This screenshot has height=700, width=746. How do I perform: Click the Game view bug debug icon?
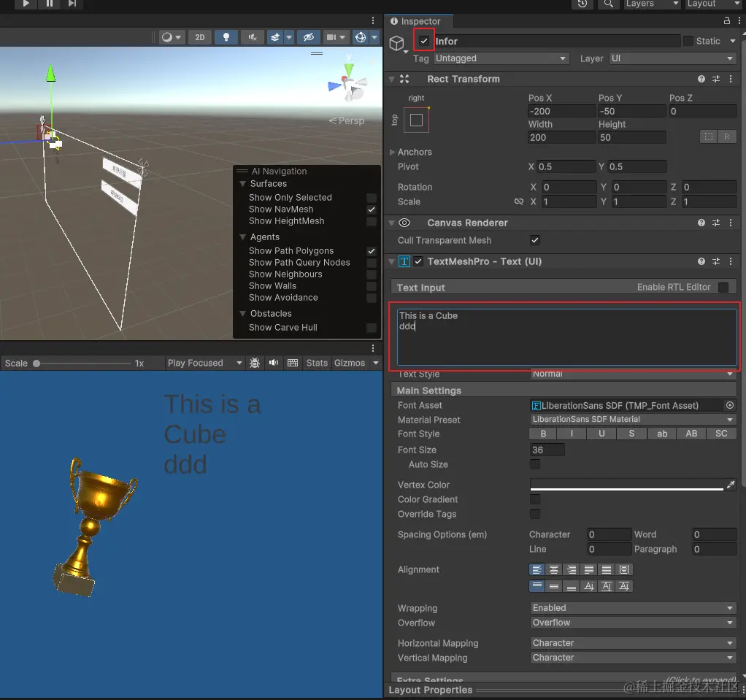(255, 363)
